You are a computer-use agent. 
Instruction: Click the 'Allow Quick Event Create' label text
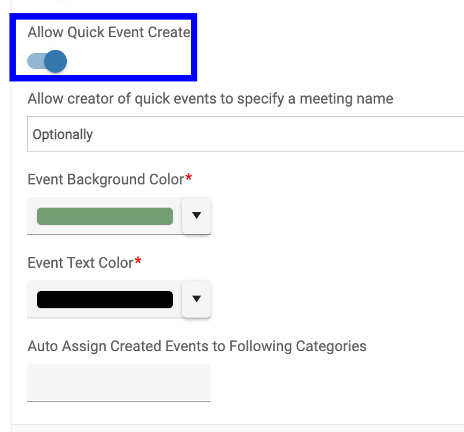point(108,32)
